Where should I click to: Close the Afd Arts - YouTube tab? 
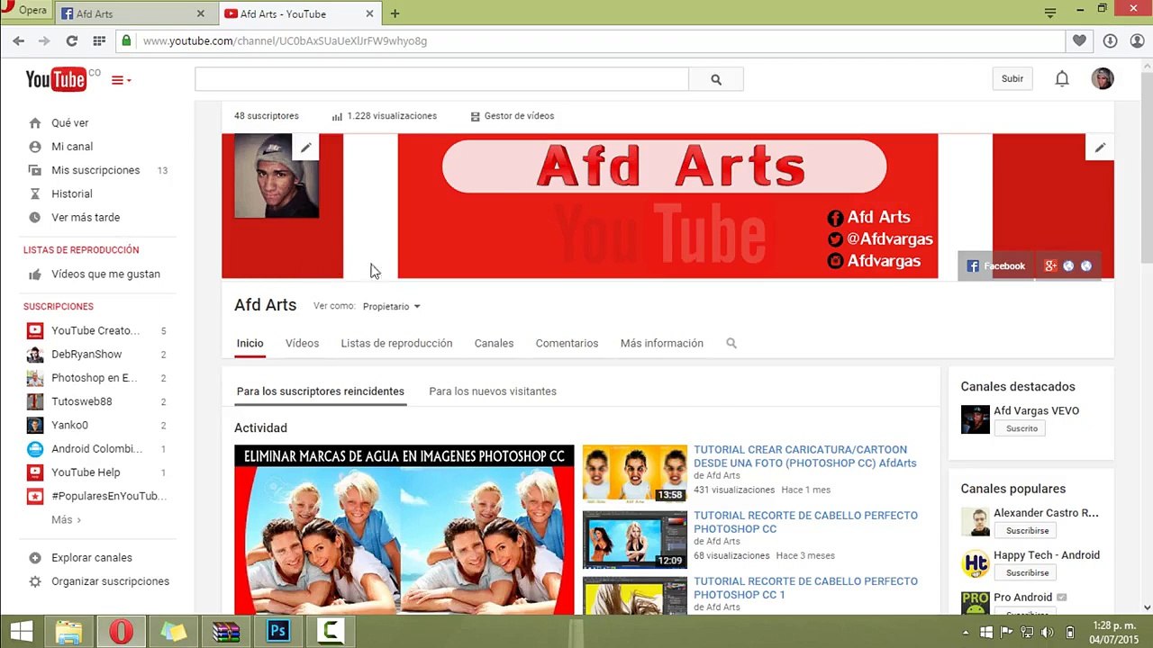(369, 13)
